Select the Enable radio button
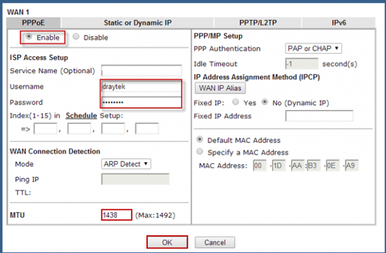386x253 pixels. (x=29, y=37)
